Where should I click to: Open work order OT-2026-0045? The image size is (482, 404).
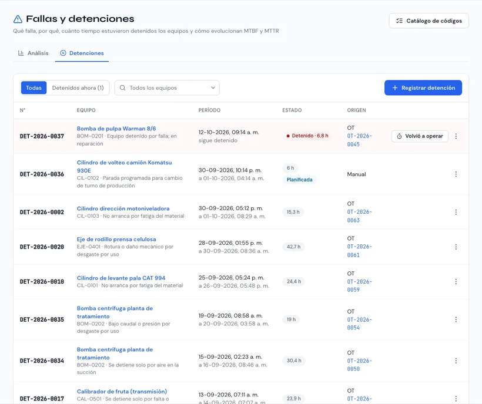[359, 140]
